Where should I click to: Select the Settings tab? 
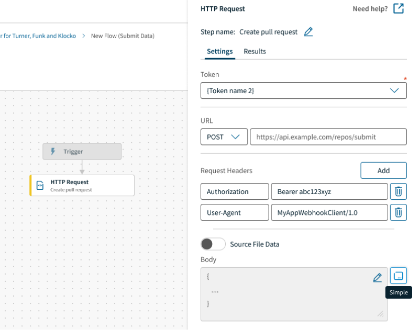coord(219,51)
